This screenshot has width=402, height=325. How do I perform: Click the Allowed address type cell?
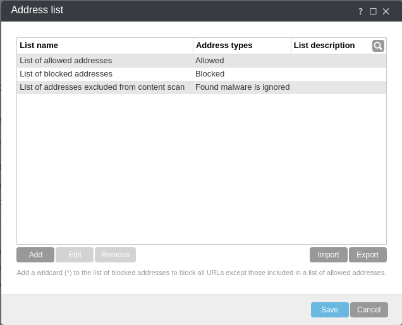coord(210,61)
